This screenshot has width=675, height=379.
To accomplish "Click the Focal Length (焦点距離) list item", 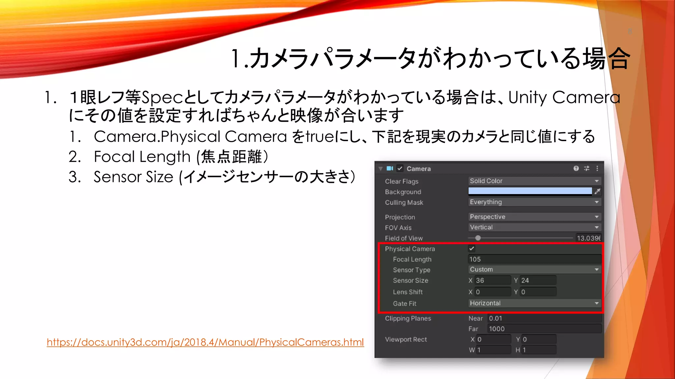I will pos(181,157).
